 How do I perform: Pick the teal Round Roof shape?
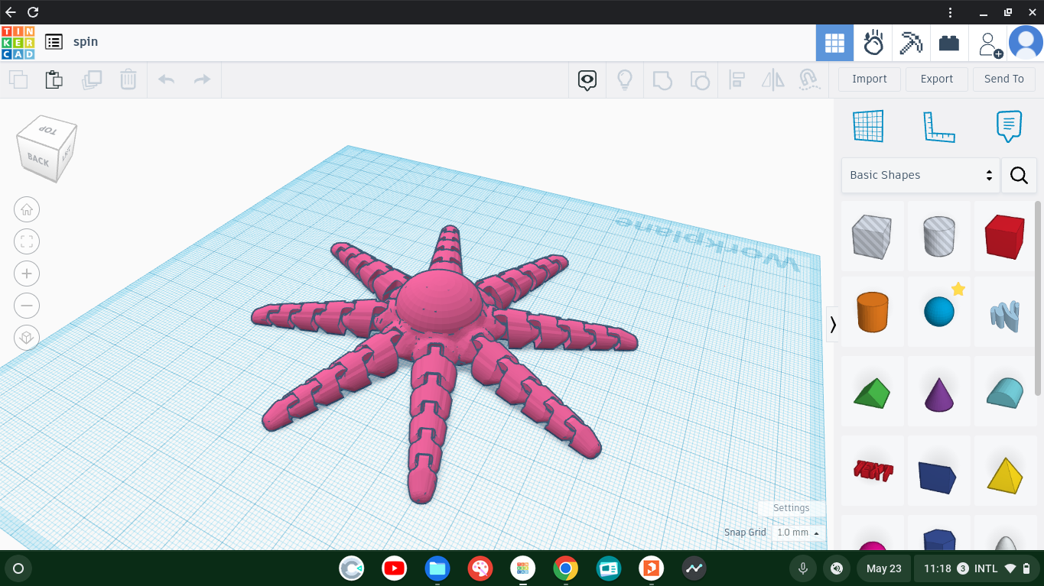coord(1005,393)
